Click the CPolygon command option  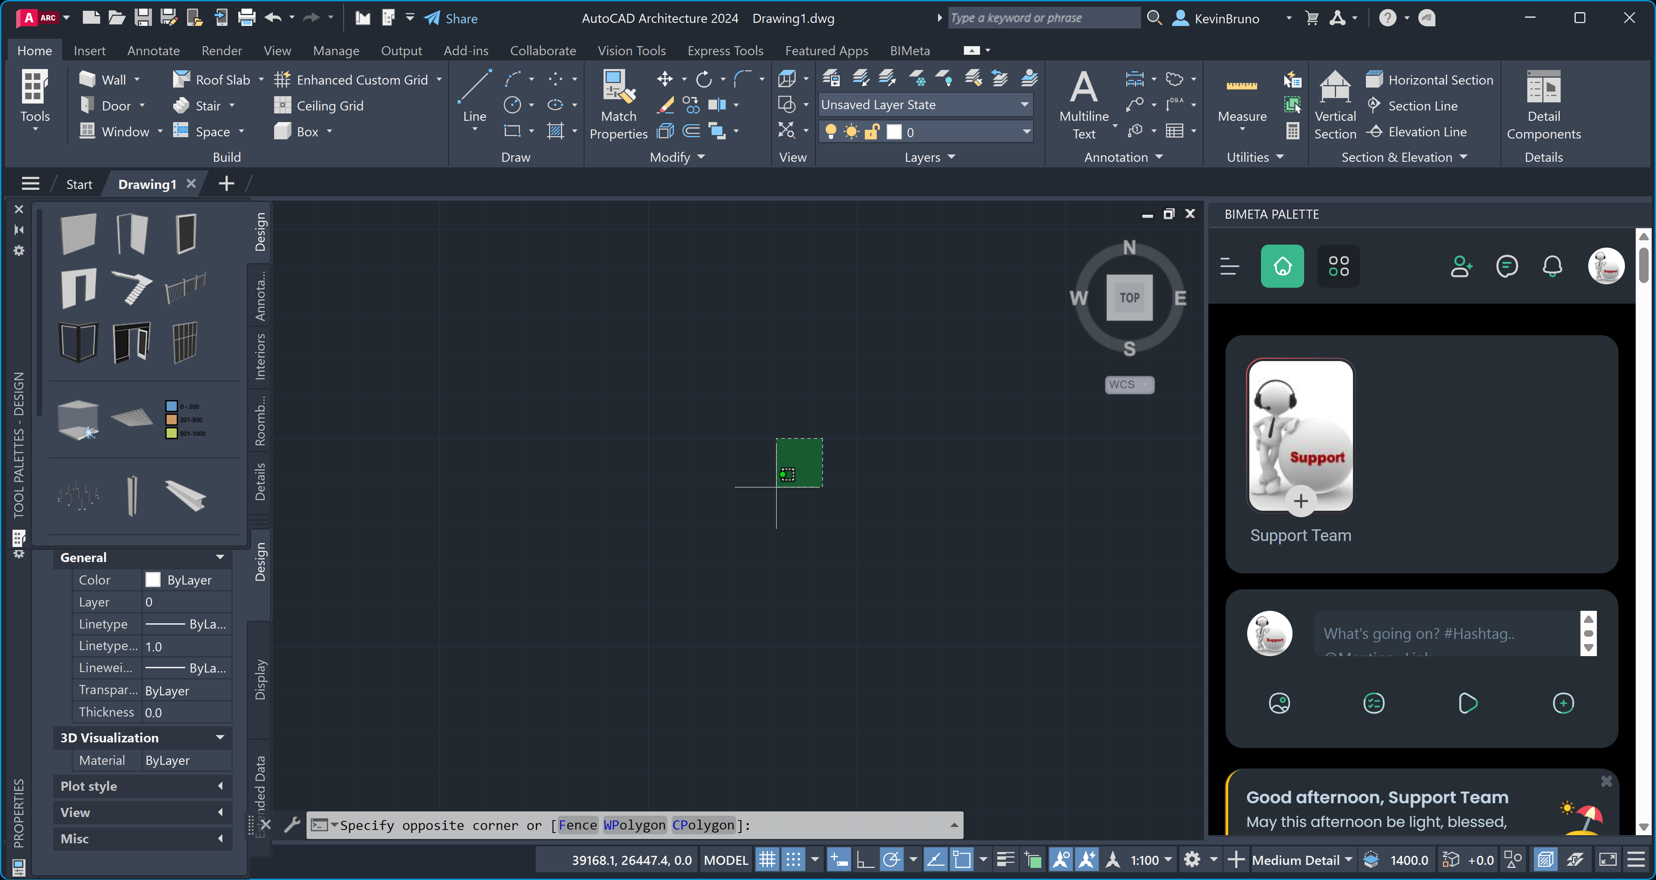tap(703, 825)
